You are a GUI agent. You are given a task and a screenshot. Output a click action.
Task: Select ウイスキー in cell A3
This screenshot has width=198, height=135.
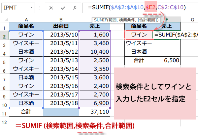pyautogui.click(x=26, y=43)
